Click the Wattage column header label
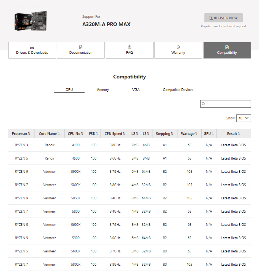The height and width of the screenshot is (274, 259). click(188, 133)
